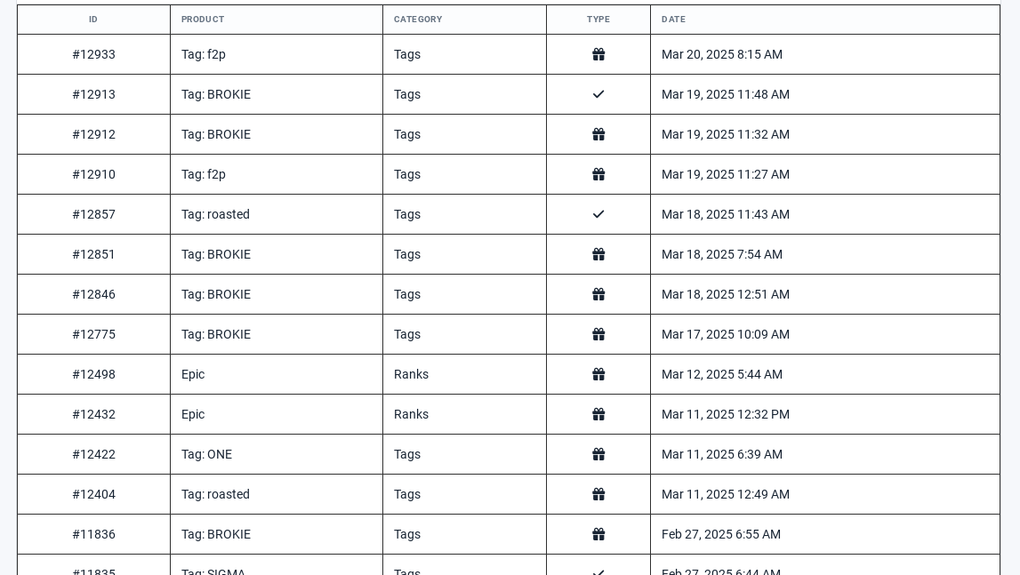Click date Mar 18, 2025 12:51 AM

coord(726,295)
